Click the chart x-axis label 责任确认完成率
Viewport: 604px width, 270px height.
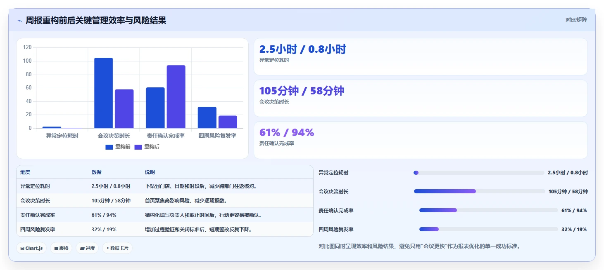(x=166, y=136)
